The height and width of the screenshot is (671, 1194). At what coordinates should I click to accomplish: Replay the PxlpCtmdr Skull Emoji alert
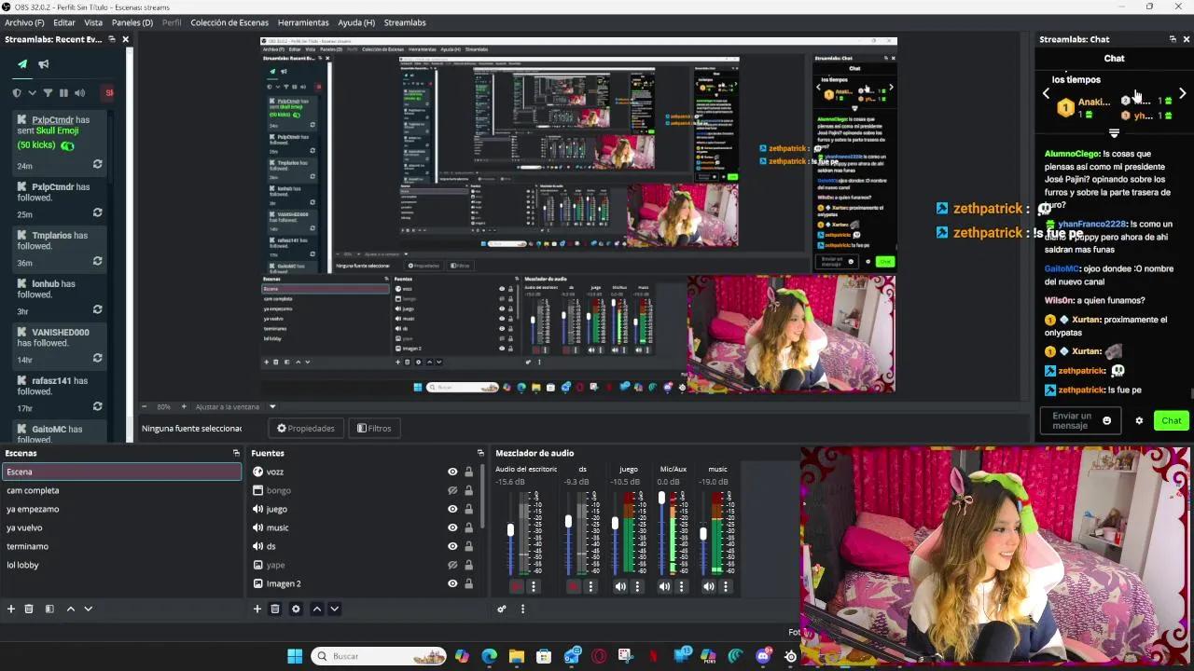(97, 165)
